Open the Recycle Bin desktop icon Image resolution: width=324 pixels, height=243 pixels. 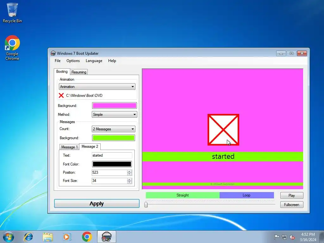coord(12,13)
